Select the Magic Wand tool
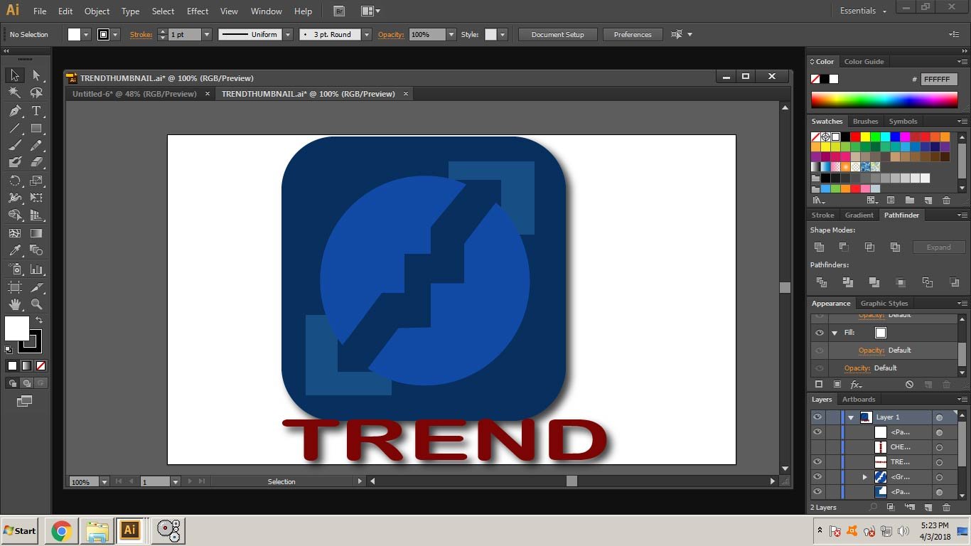 click(14, 93)
